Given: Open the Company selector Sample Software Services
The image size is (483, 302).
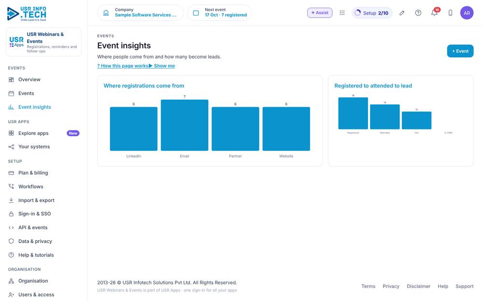Looking at the screenshot, I should tap(141, 13).
